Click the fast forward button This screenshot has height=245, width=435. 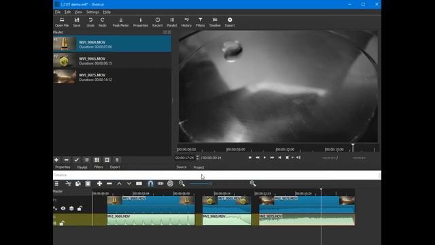tap(272, 157)
